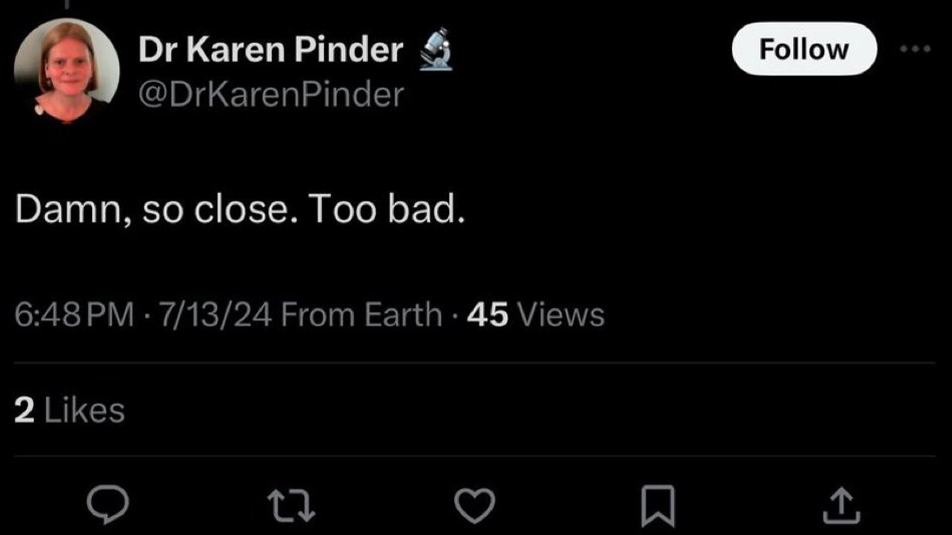Click the bold 2 like count number
Viewport: 952px width, 535px height.
(24, 410)
